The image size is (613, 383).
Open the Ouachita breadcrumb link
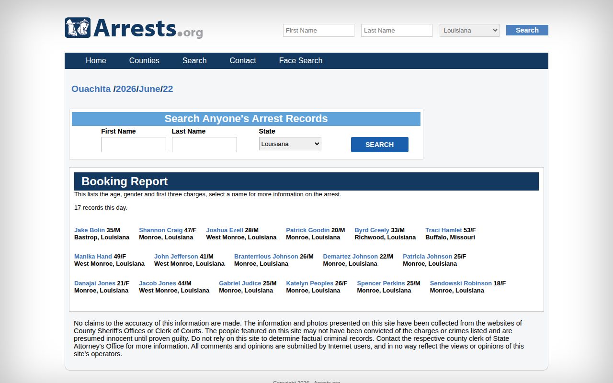(91, 89)
